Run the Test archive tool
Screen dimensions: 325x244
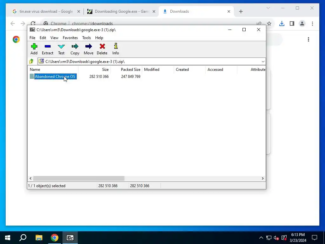click(x=61, y=49)
